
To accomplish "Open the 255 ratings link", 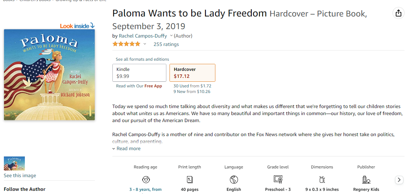I will point(166,44).
